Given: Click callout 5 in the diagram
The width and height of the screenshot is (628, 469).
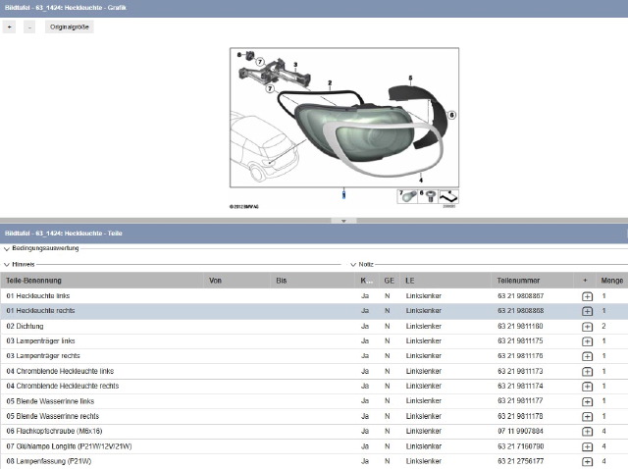Looking at the screenshot, I should coord(410,78).
